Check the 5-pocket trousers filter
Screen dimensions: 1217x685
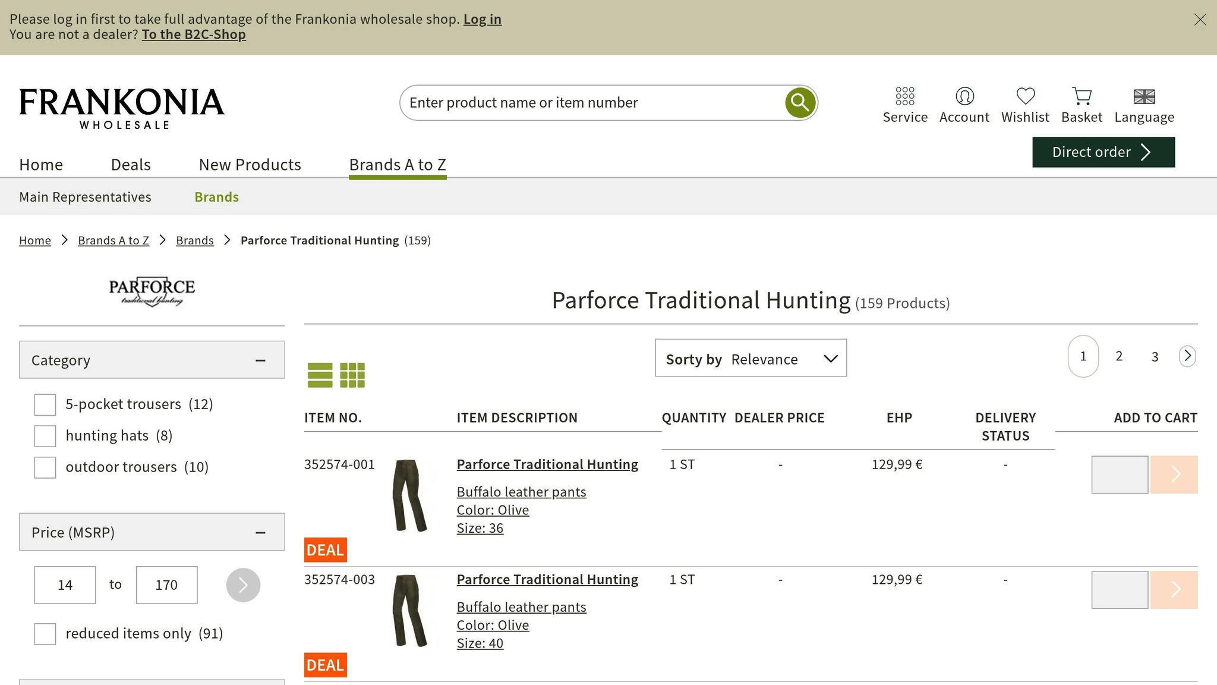45,404
